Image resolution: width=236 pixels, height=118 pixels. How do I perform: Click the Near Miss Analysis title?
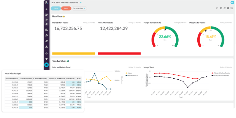[13, 74]
